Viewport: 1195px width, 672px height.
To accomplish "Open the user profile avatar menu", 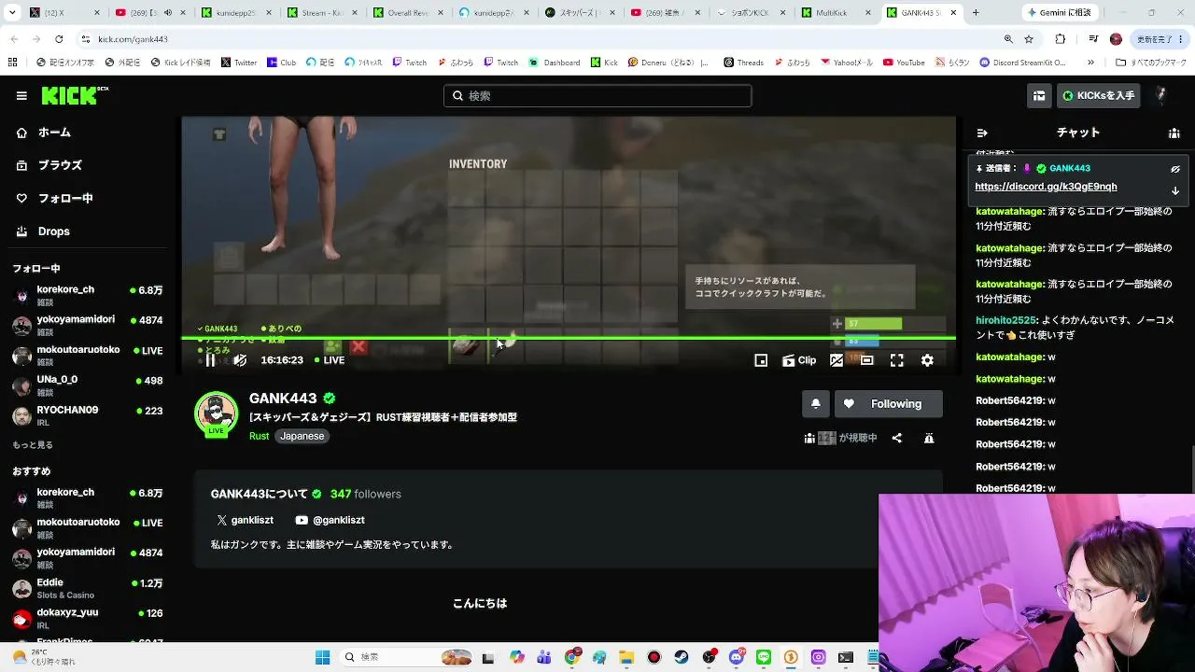I will [x=1161, y=95].
